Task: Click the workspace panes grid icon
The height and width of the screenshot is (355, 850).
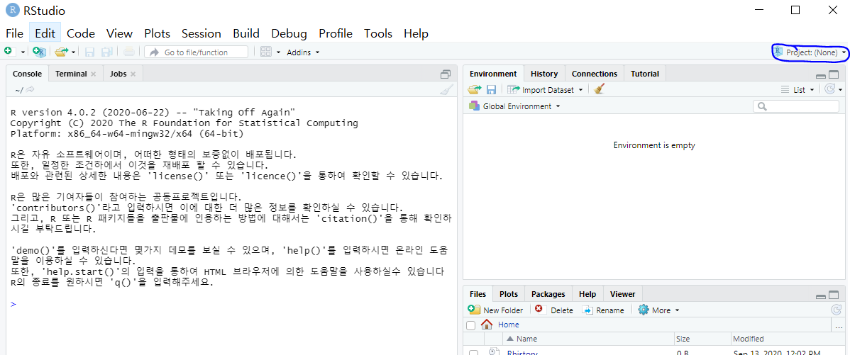Action: click(265, 52)
